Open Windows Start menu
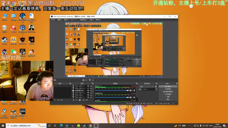The image size is (228, 128). tap(3, 126)
